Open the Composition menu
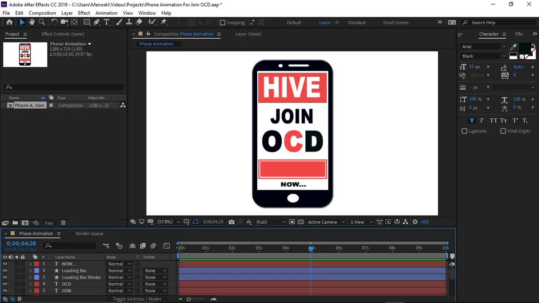Screen dimensions: 539x303 (x=42, y=13)
